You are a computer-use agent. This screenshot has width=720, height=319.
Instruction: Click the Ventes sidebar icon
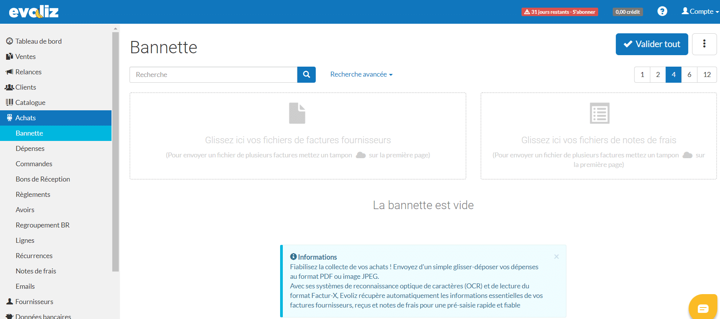point(10,56)
